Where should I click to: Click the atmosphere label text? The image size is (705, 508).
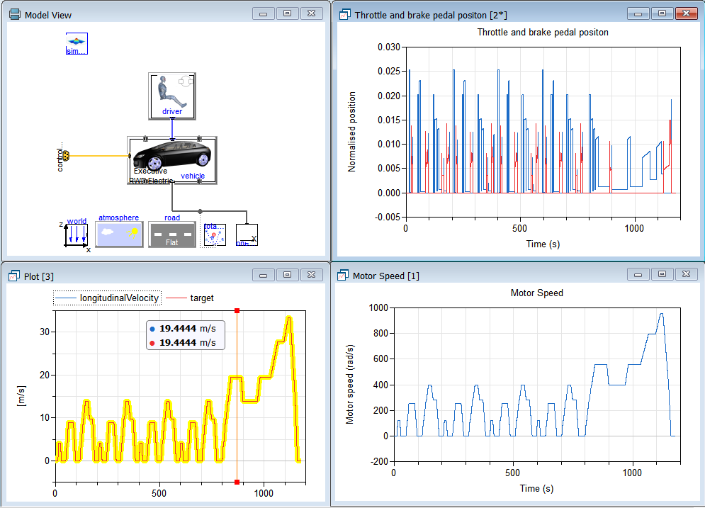[x=119, y=218]
